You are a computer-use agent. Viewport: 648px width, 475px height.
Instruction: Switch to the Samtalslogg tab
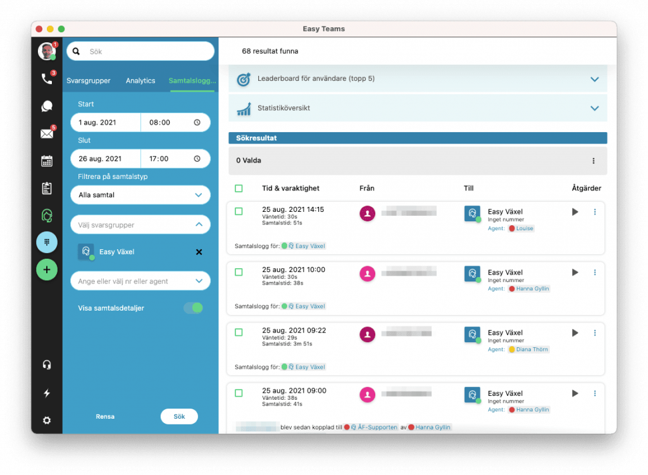pos(192,80)
